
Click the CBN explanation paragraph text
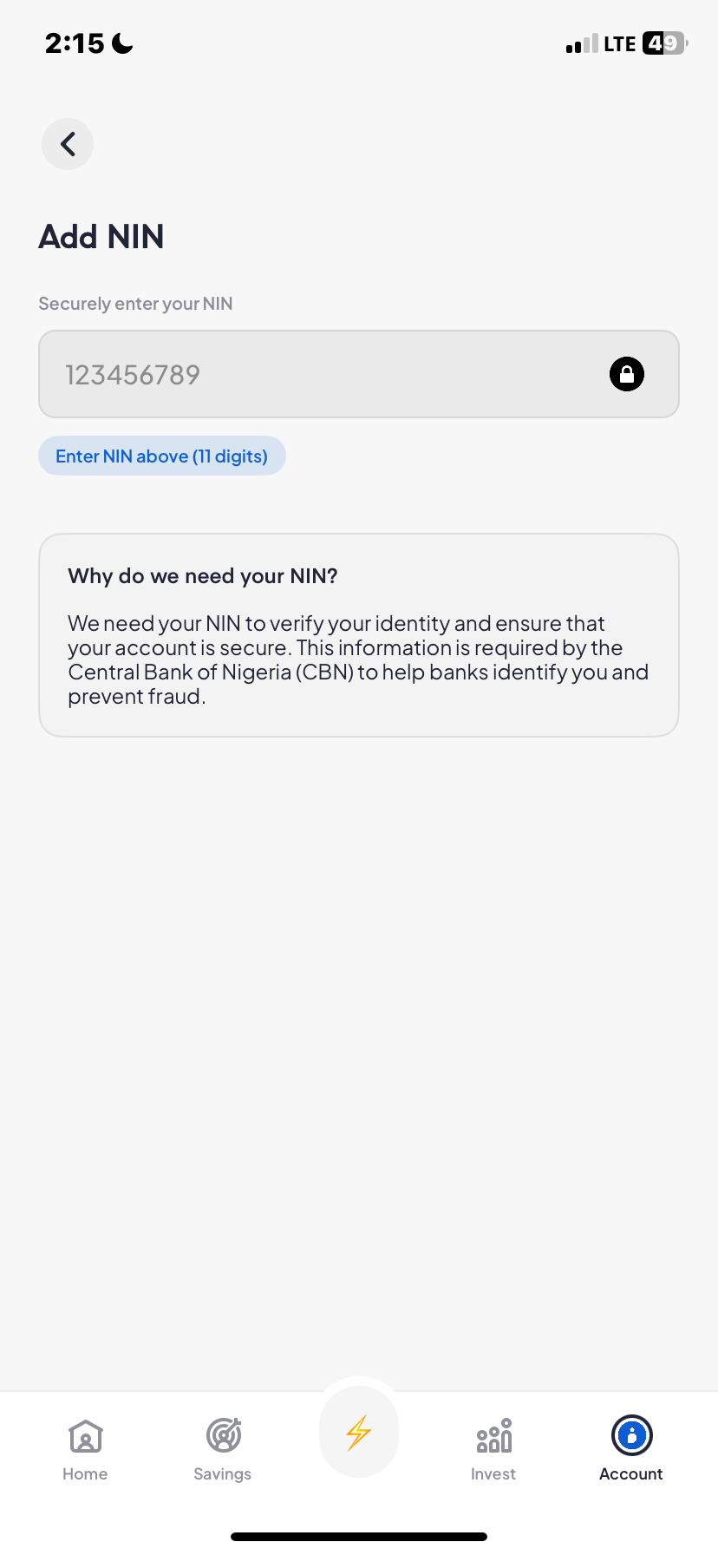tap(358, 659)
